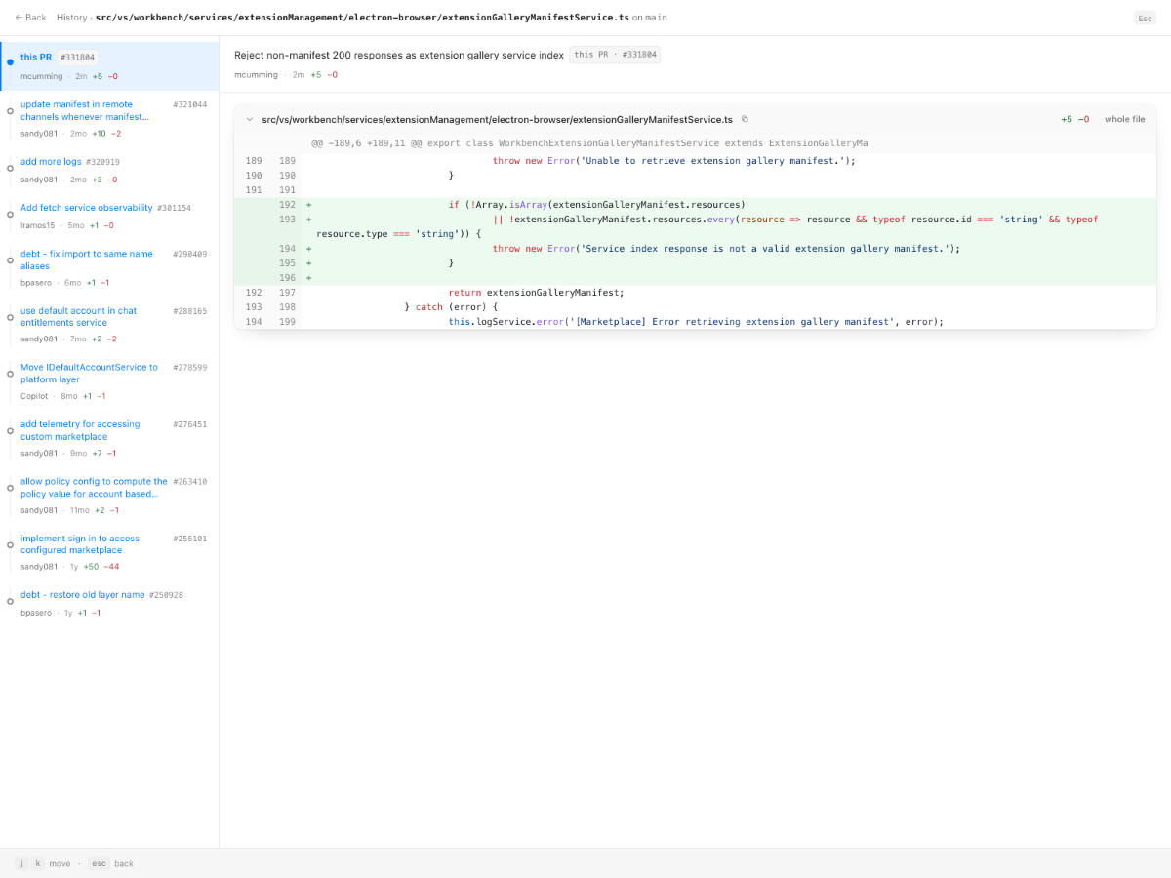The width and height of the screenshot is (1171, 878).
Task: Click the #276451 PR number
Action: 190,424
